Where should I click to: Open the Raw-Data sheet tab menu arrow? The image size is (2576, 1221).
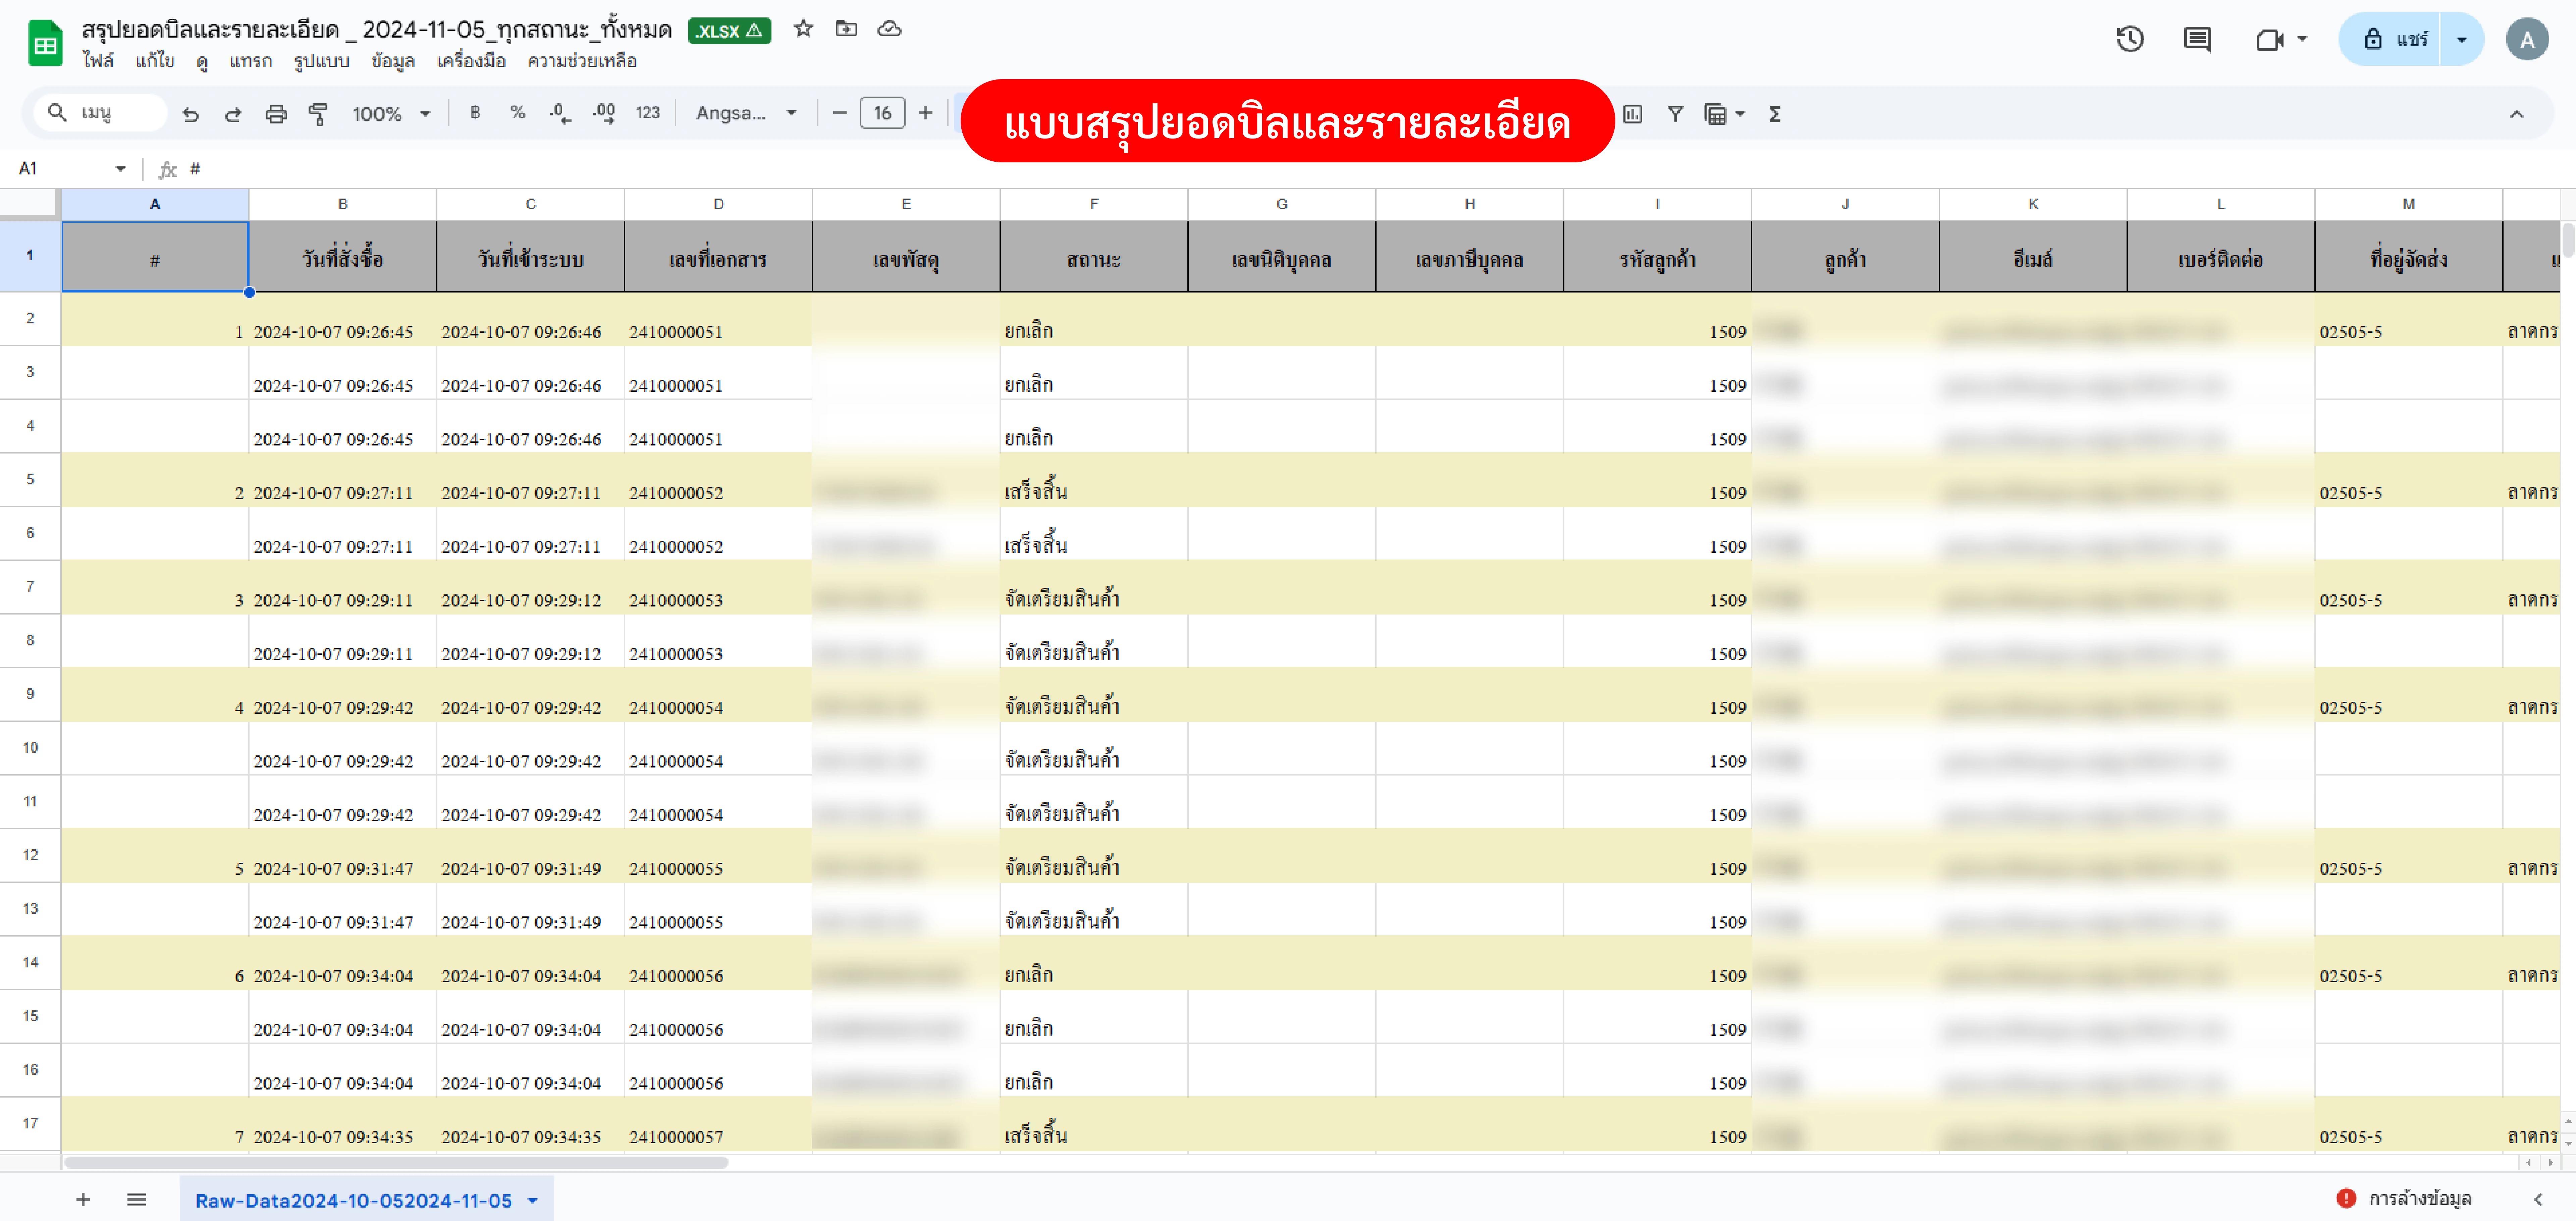(x=533, y=1200)
